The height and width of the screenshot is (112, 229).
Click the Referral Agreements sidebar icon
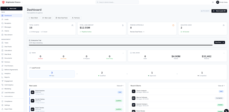[2, 70]
